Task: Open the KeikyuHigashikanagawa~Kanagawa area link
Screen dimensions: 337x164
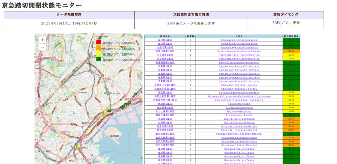Action: click(239, 100)
